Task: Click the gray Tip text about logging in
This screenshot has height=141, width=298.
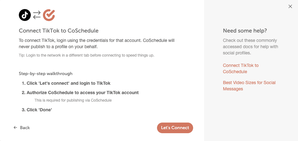Action: coord(86,56)
